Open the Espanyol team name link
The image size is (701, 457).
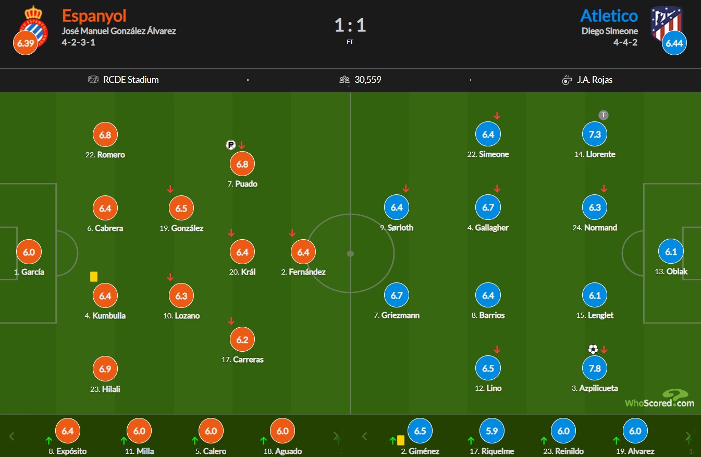[94, 16]
